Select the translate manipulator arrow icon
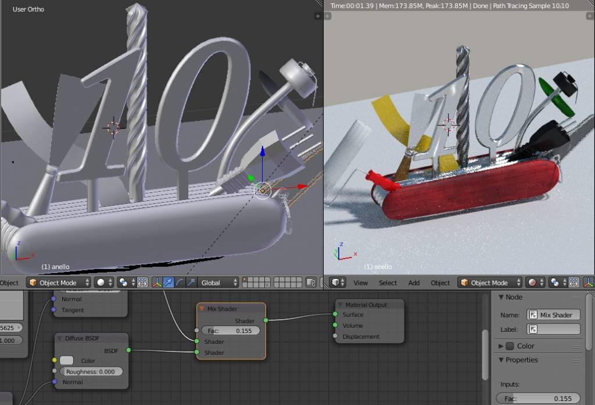Image resolution: width=595 pixels, height=405 pixels. (169, 283)
